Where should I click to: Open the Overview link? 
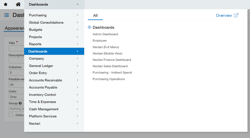tap(224, 16)
